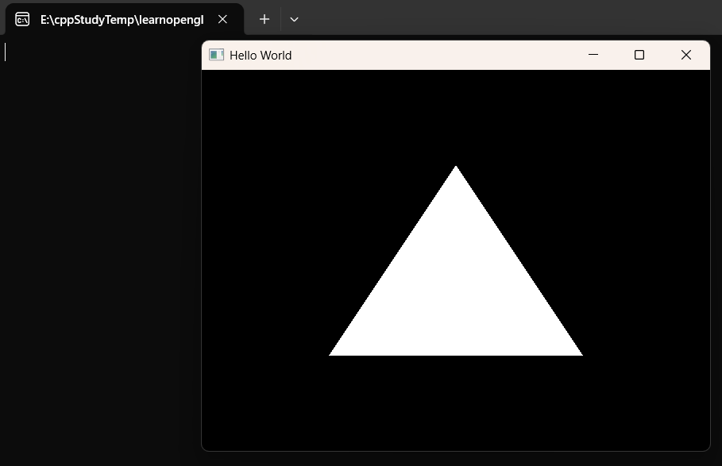Maximize the Hello World window
Viewport: 722px width, 466px height.
point(639,55)
